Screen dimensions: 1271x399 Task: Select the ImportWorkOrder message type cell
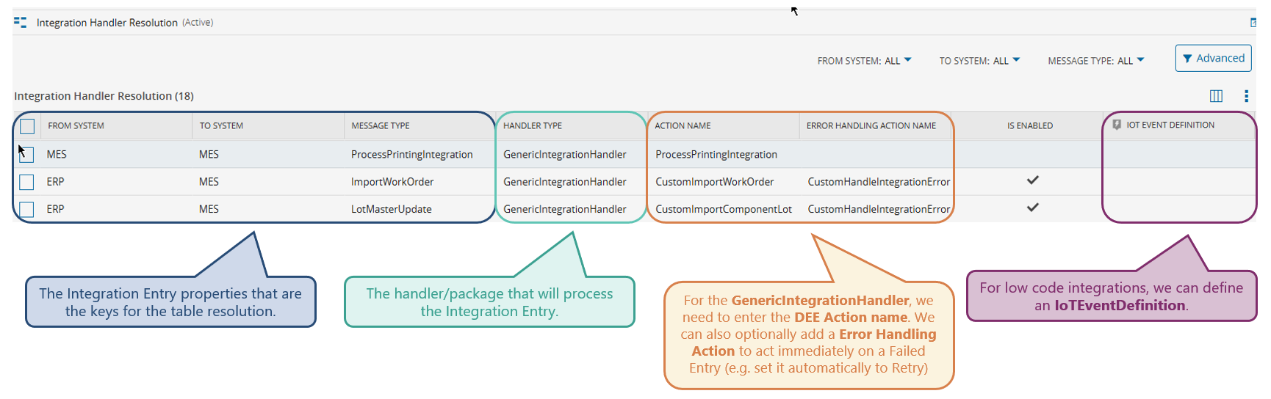point(392,182)
